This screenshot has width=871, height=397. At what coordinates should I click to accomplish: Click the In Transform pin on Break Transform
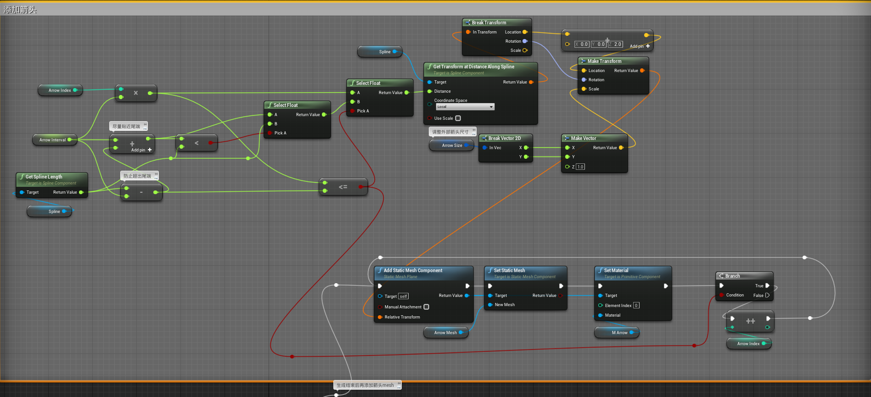[468, 32]
